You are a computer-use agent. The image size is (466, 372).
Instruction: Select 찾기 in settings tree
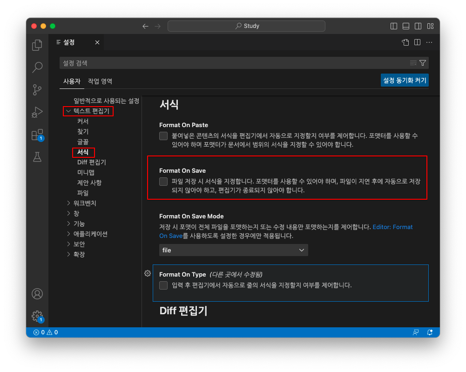[x=83, y=132]
